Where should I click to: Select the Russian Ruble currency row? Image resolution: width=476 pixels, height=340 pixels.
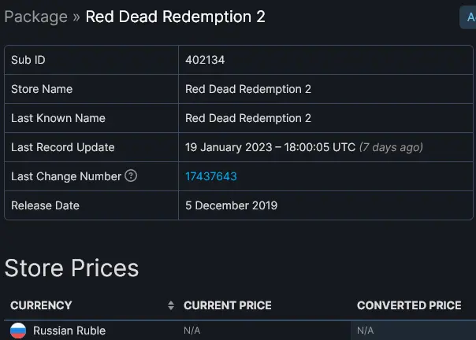pyautogui.click(x=240, y=331)
